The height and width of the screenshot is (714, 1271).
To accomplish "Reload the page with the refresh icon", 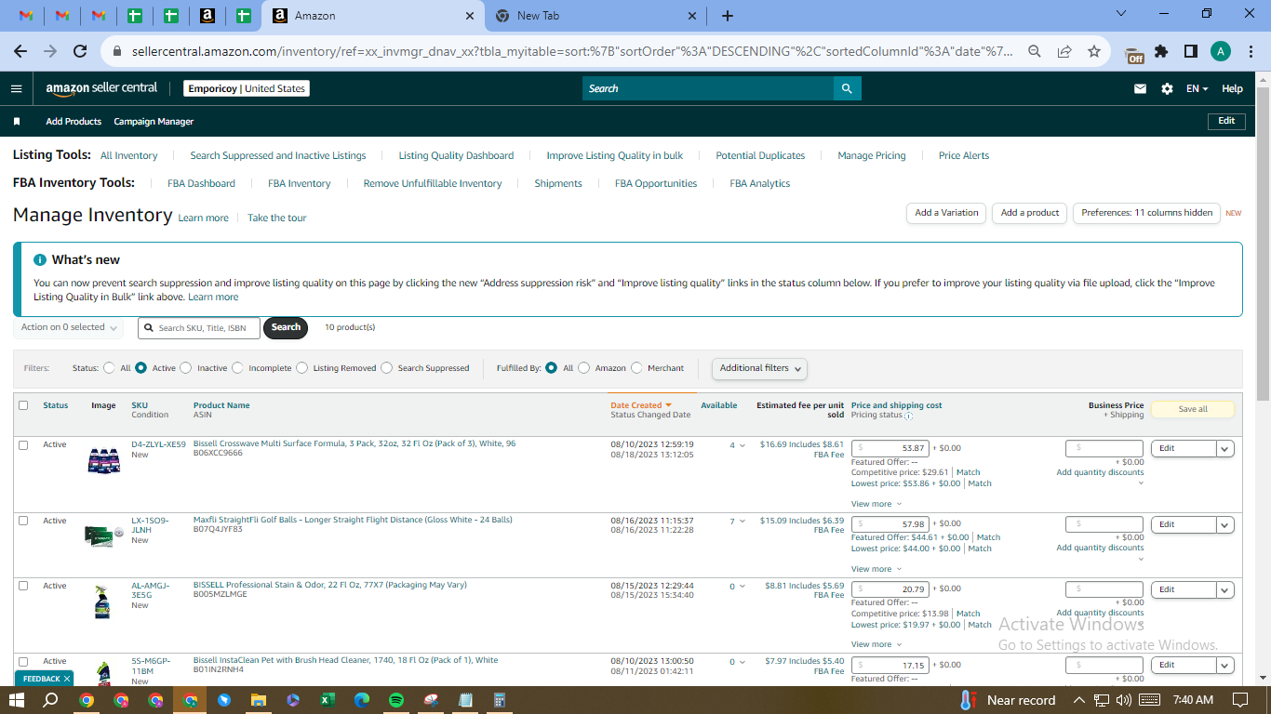I will tap(80, 51).
